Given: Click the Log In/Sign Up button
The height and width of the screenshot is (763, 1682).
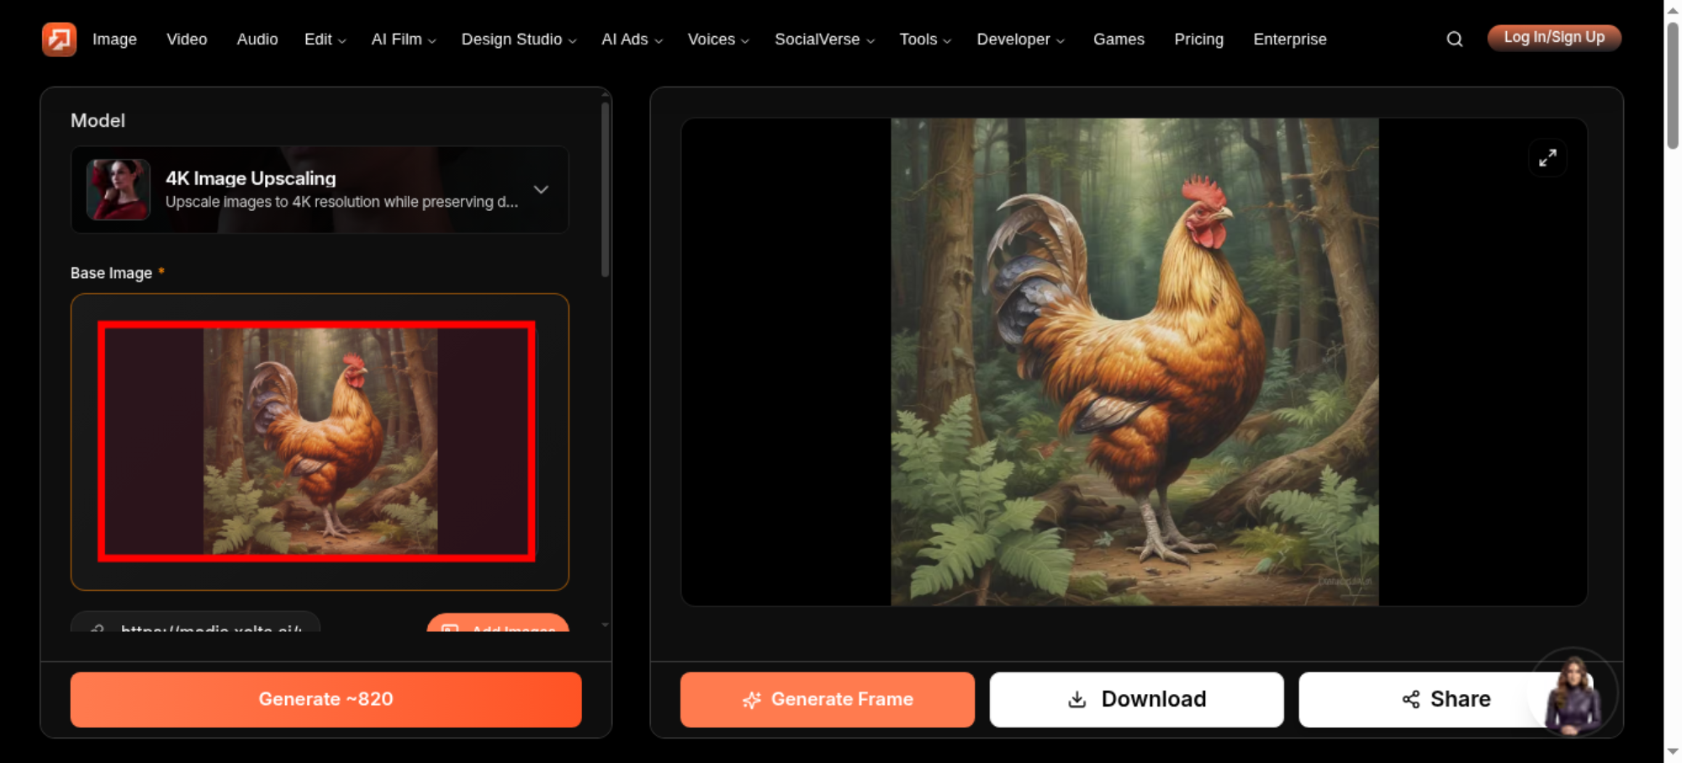Looking at the screenshot, I should tap(1554, 38).
